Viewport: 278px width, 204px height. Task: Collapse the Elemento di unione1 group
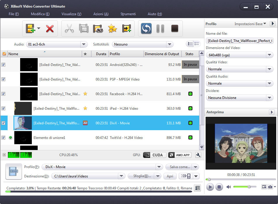11,137
